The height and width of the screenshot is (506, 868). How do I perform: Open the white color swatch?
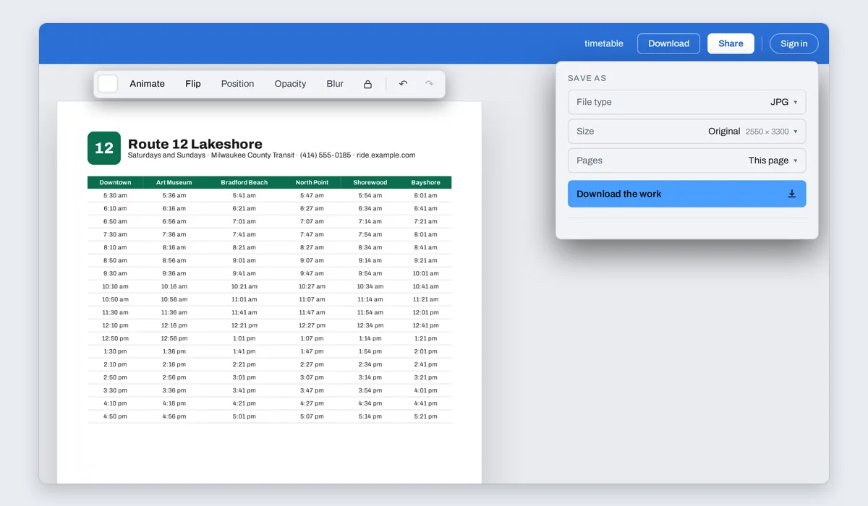tap(108, 84)
